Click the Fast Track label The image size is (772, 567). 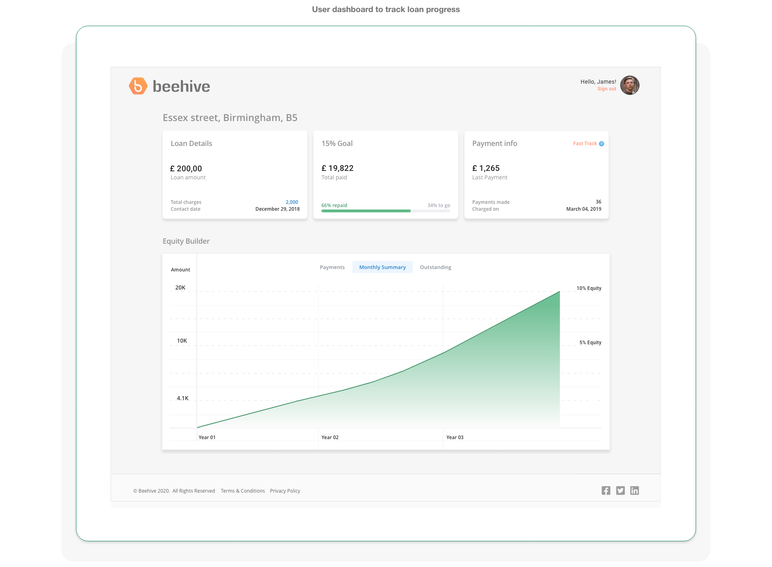[585, 144]
